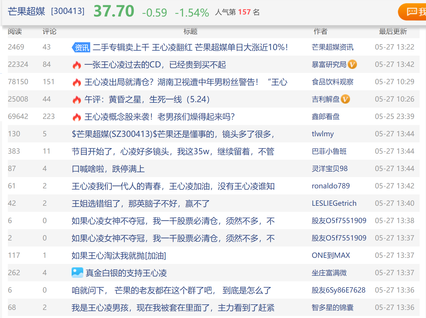Open the profile of ONE到MAX
426x318 pixels.
coord(331,255)
